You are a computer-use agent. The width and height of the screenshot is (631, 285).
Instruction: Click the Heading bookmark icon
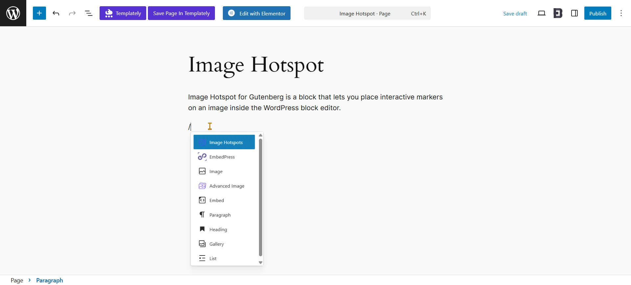point(202,229)
